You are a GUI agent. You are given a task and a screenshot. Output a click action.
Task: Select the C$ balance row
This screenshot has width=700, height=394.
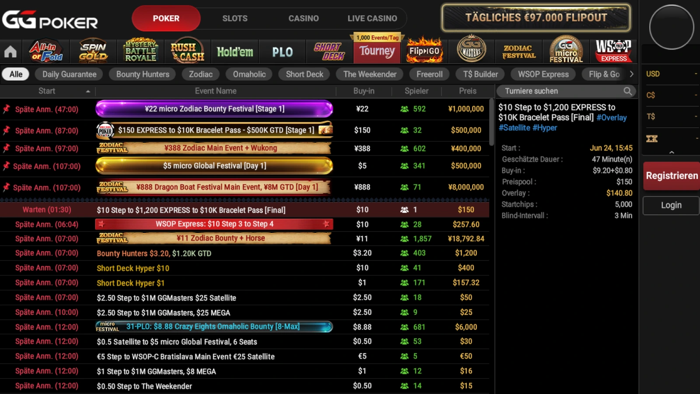coord(672,95)
